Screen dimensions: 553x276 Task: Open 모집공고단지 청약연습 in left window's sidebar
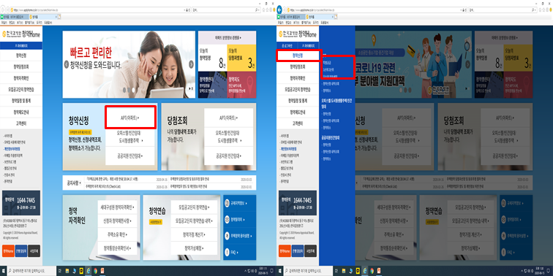point(21,90)
